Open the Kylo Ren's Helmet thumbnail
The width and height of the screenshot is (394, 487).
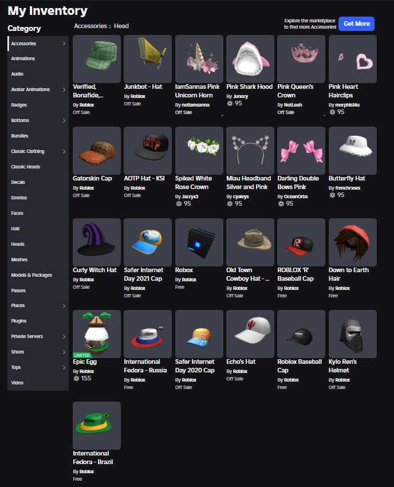(353, 333)
